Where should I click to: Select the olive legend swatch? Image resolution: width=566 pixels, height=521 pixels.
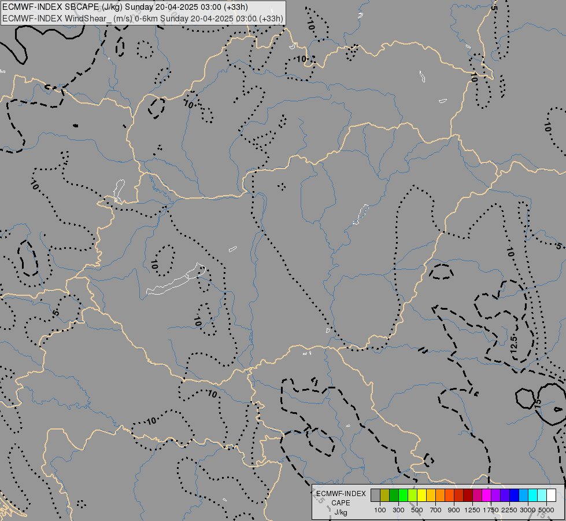pyautogui.click(x=385, y=495)
